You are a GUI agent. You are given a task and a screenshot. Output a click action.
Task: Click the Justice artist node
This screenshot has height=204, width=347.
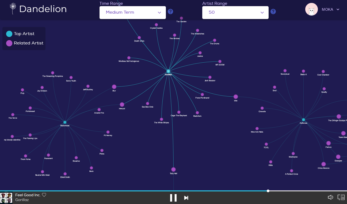click(x=200, y=53)
